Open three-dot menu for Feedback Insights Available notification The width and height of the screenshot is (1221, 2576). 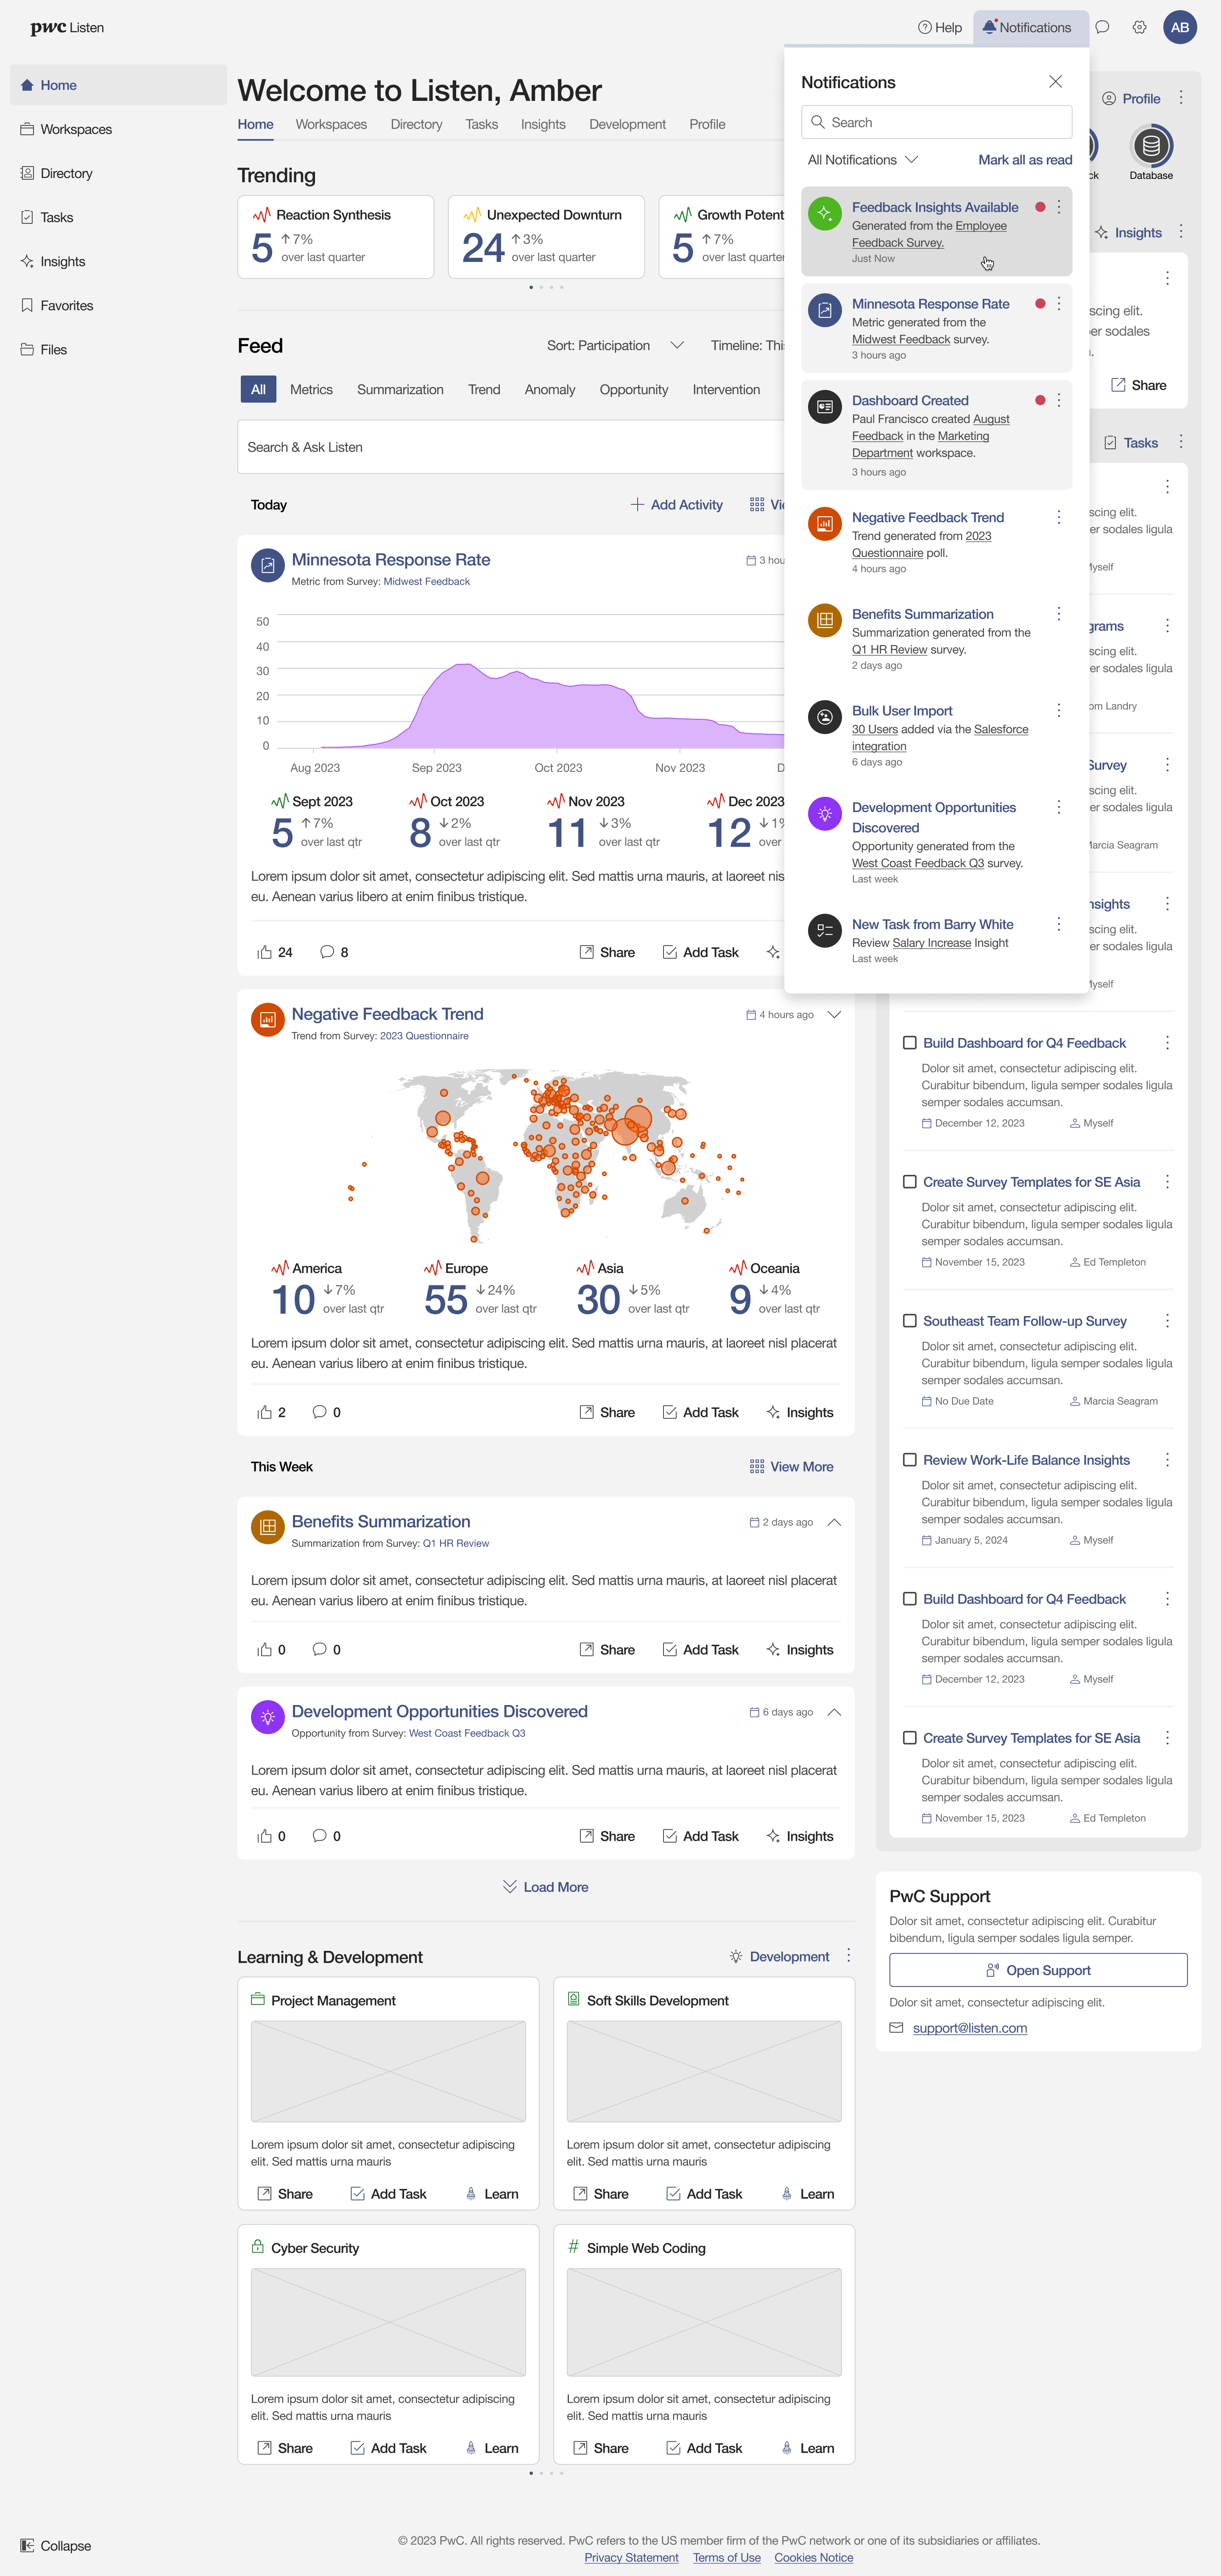[1059, 207]
